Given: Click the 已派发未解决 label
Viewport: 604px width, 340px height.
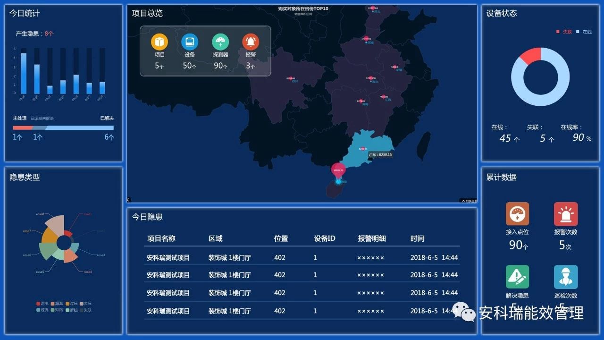Looking at the screenshot, I should [x=42, y=118].
